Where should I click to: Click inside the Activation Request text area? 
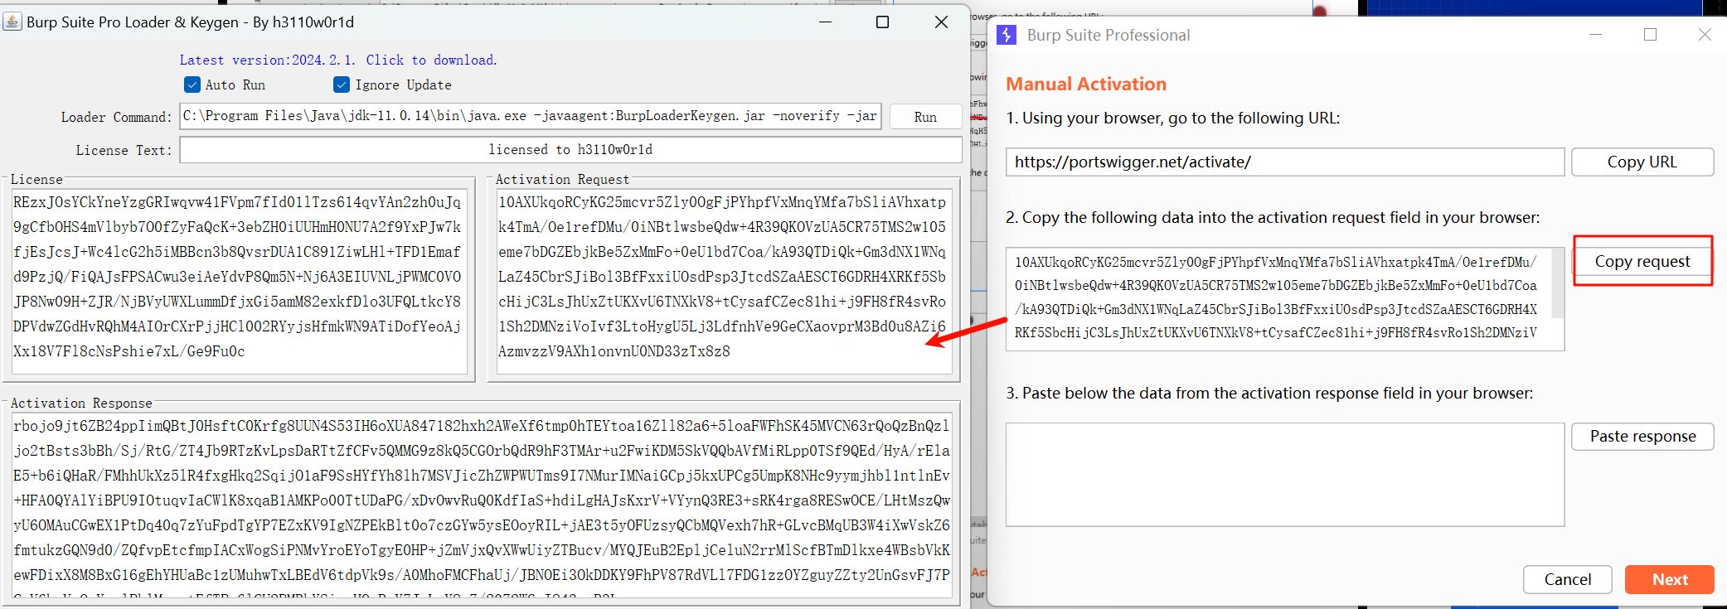click(723, 282)
